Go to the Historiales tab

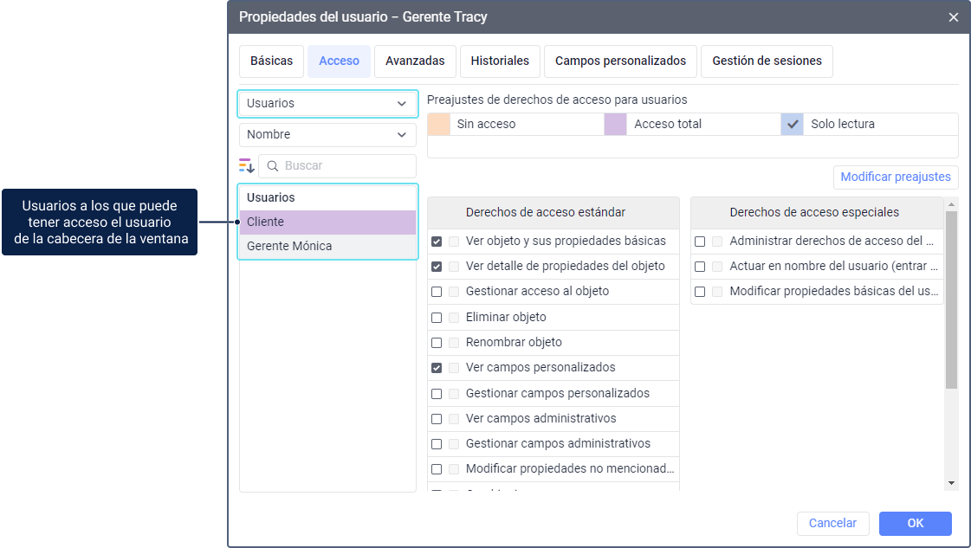500,61
